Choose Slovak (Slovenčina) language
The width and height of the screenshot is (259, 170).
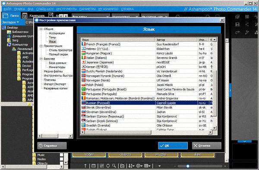click(147, 108)
